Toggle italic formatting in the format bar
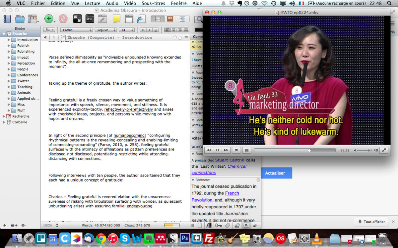 [x=149, y=30]
